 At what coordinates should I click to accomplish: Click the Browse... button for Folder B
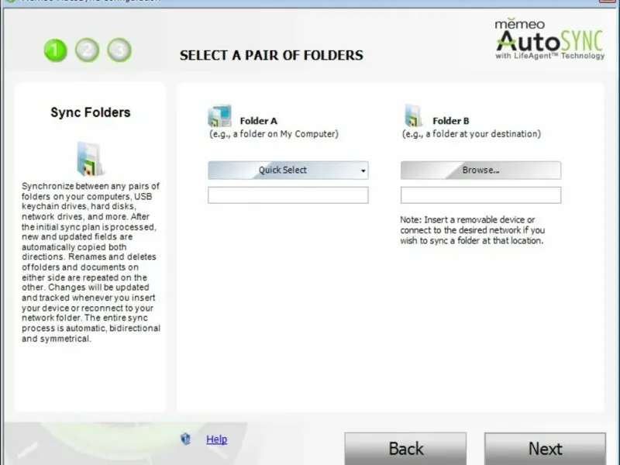tap(480, 170)
